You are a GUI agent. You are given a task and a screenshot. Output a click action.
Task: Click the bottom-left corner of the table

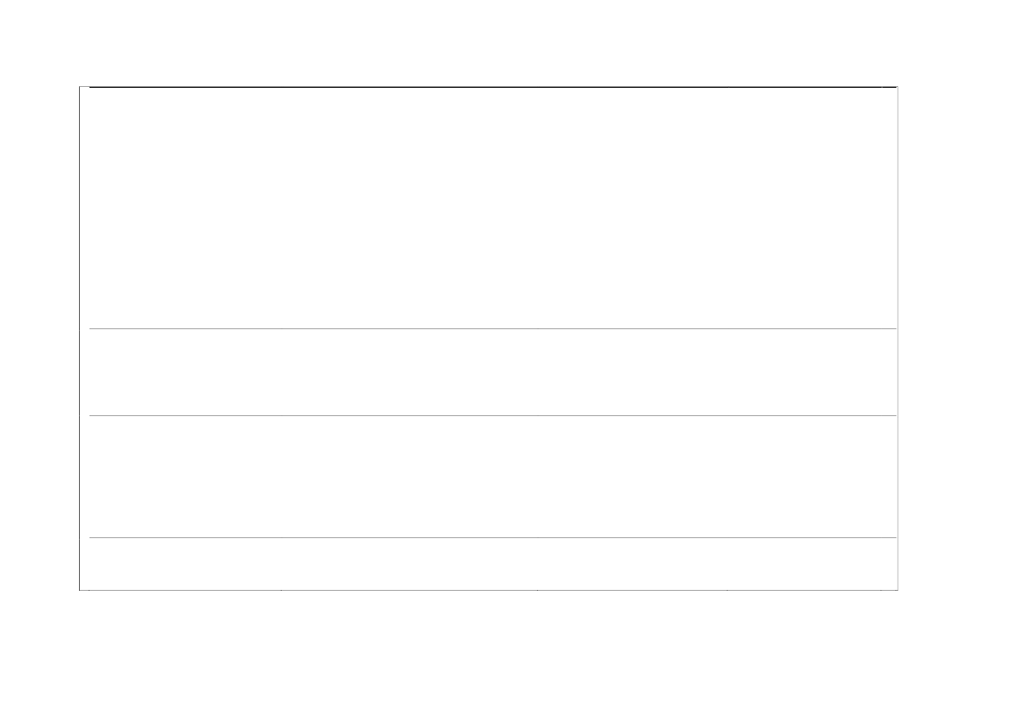pos(81,590)
